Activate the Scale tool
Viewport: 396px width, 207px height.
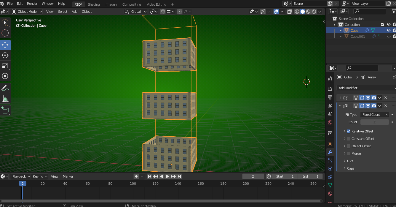tap(5, 66)
